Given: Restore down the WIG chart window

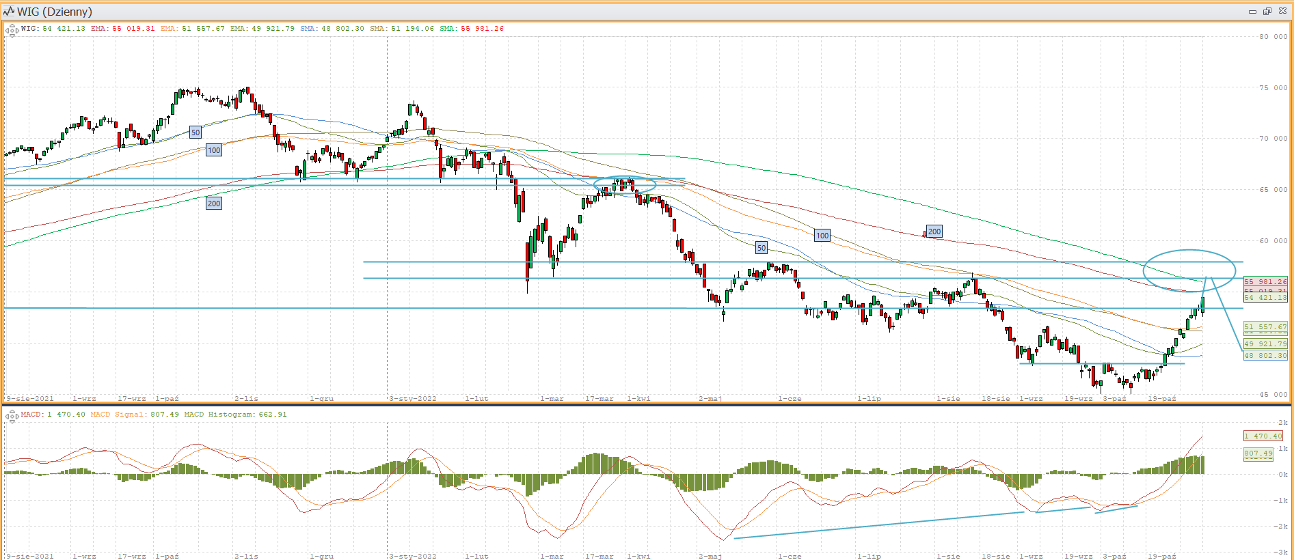Looking at the screenshot, I should pyautogui.click(x=1267, y=11).
